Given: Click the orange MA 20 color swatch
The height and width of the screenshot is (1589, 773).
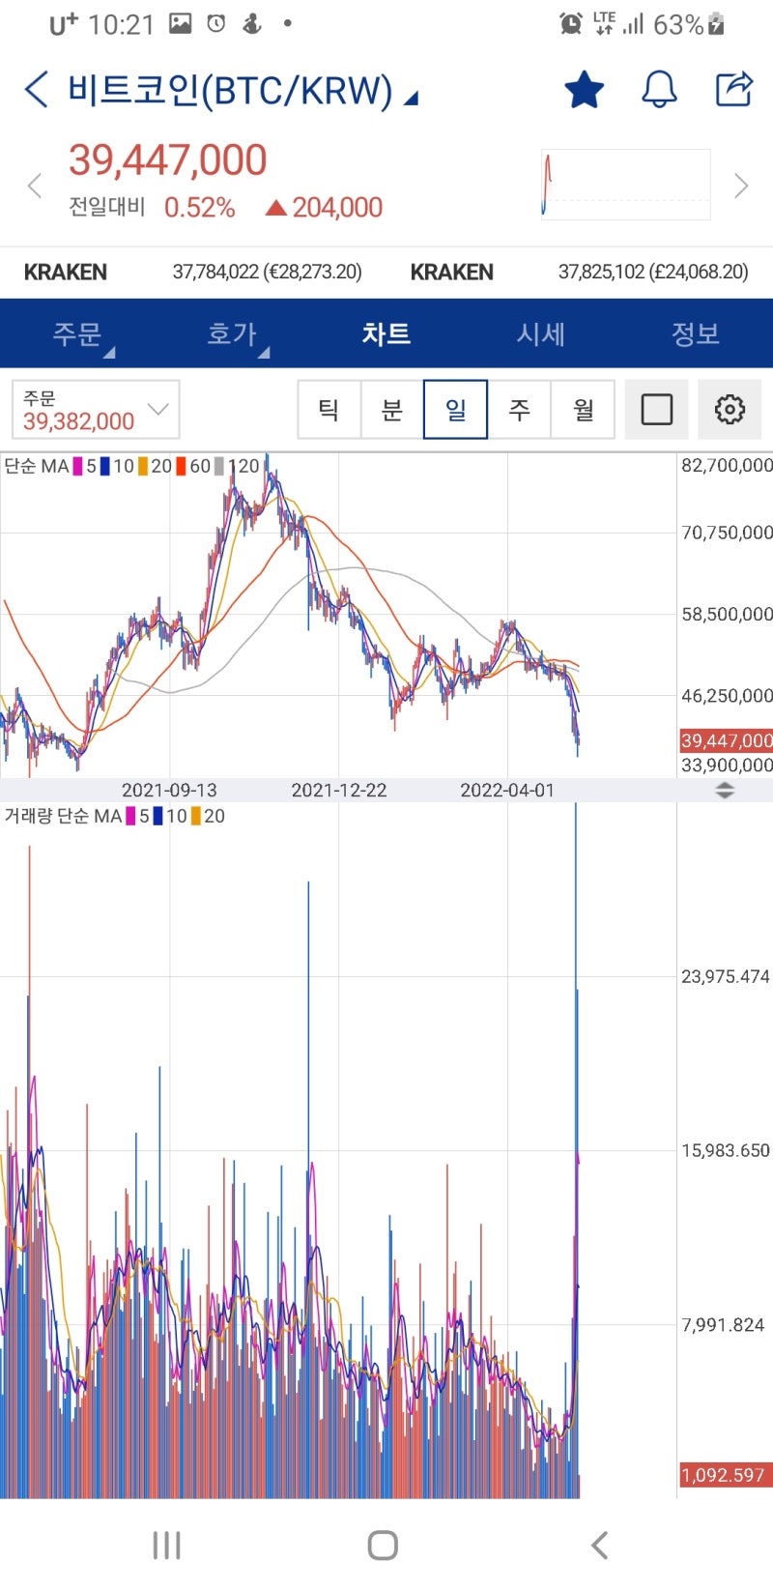Looking at the screenshot, I should coord(143,466).
